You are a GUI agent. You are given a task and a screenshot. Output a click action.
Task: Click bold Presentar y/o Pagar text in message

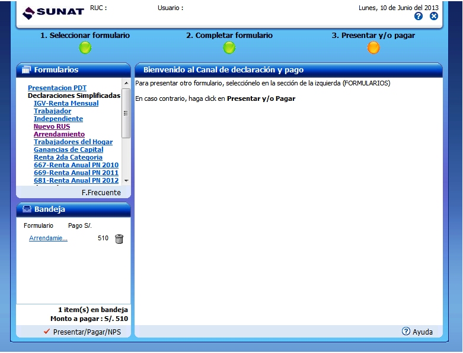tap(261, 98)
